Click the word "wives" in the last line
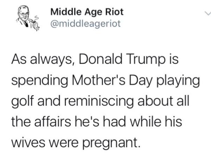The image size is (211, 159). pyautogui.click(x=28, y=142)
